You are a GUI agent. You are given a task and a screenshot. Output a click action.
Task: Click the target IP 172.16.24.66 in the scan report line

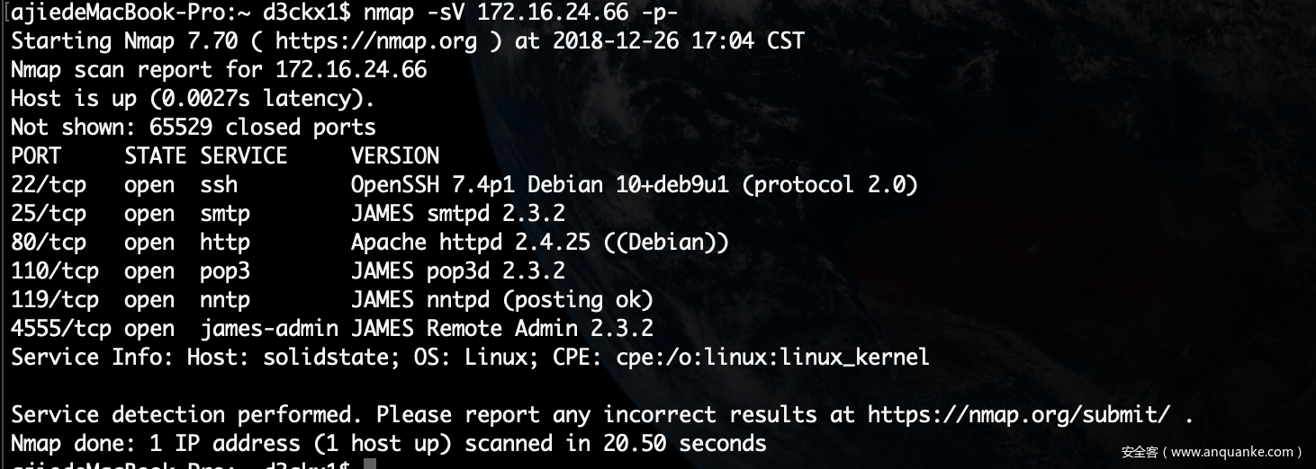351,70
